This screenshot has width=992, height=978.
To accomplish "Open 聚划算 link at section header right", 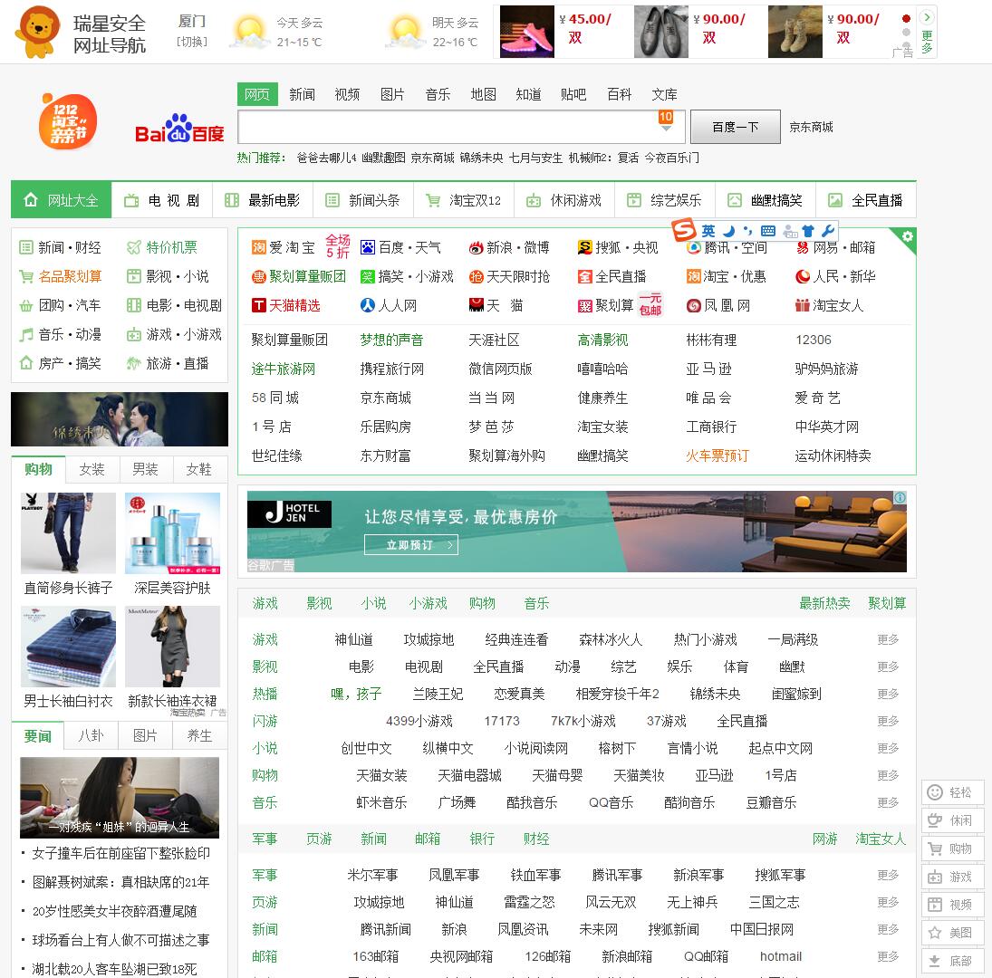I will [887, 603].
